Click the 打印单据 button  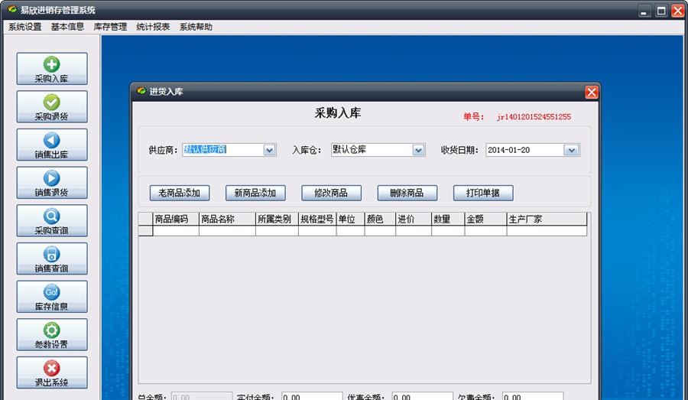483,193
